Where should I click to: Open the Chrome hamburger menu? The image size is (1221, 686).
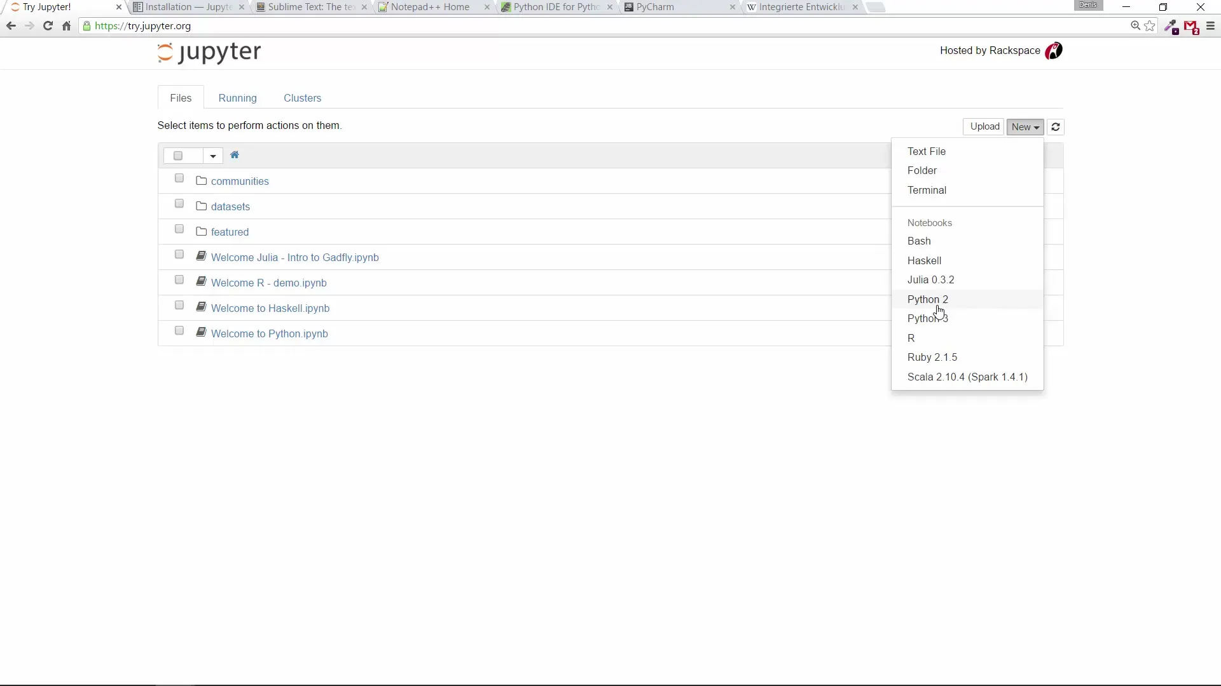coord(1211,26)
